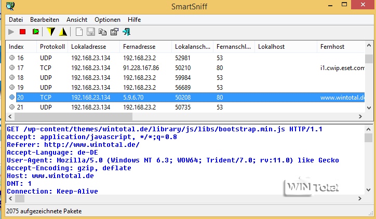Select packet row 17 with address 91.228.167.86
376x219 pixels.
point(141,68)
